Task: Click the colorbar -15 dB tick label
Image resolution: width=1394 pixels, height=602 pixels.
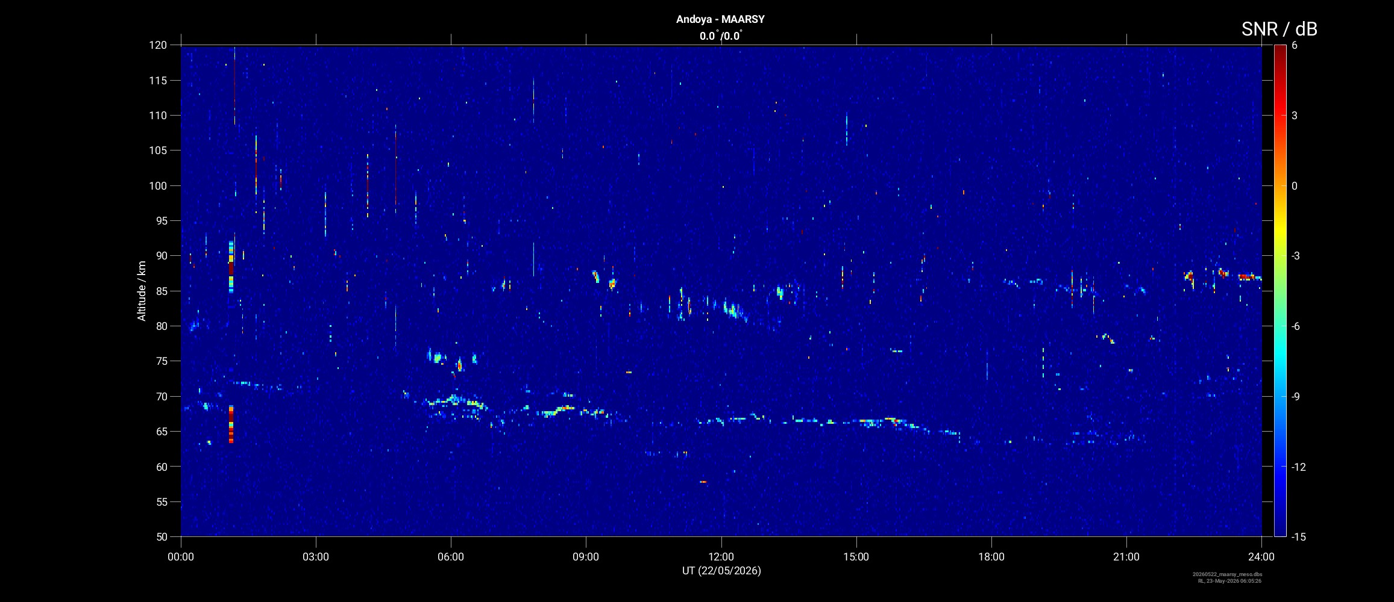Action: [x=1299, y=536]
